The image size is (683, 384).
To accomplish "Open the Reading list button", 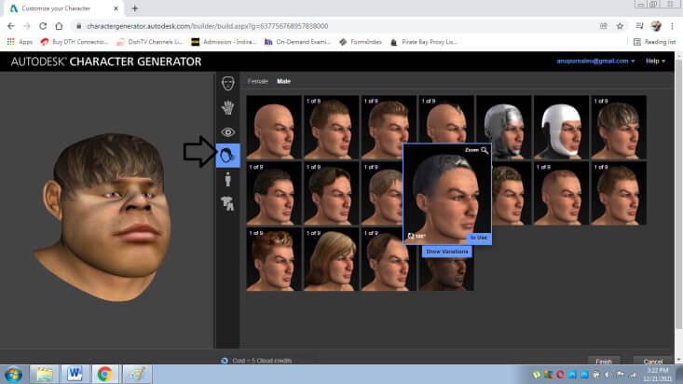I will (x=655, y=42).
